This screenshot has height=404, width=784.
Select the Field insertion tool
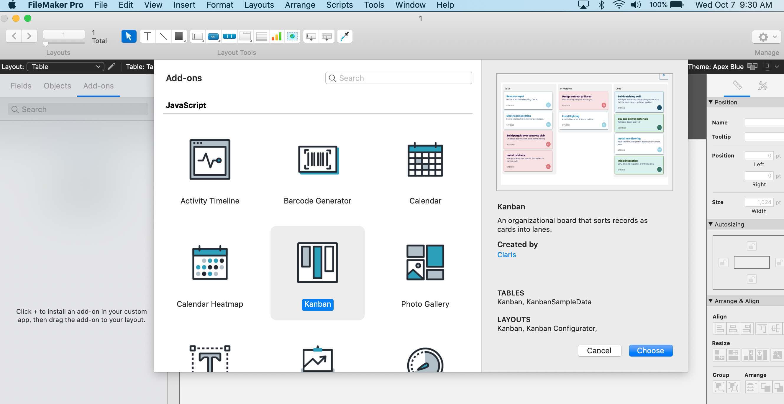[x=311, y=37]
